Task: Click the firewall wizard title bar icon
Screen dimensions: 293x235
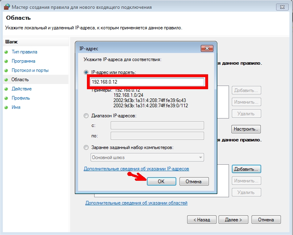Action: coord(6,7)
